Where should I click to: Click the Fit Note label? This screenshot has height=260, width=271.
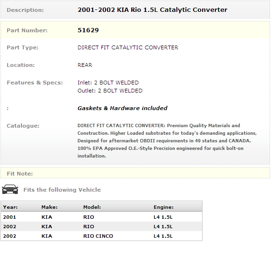(x=19, y=174)
